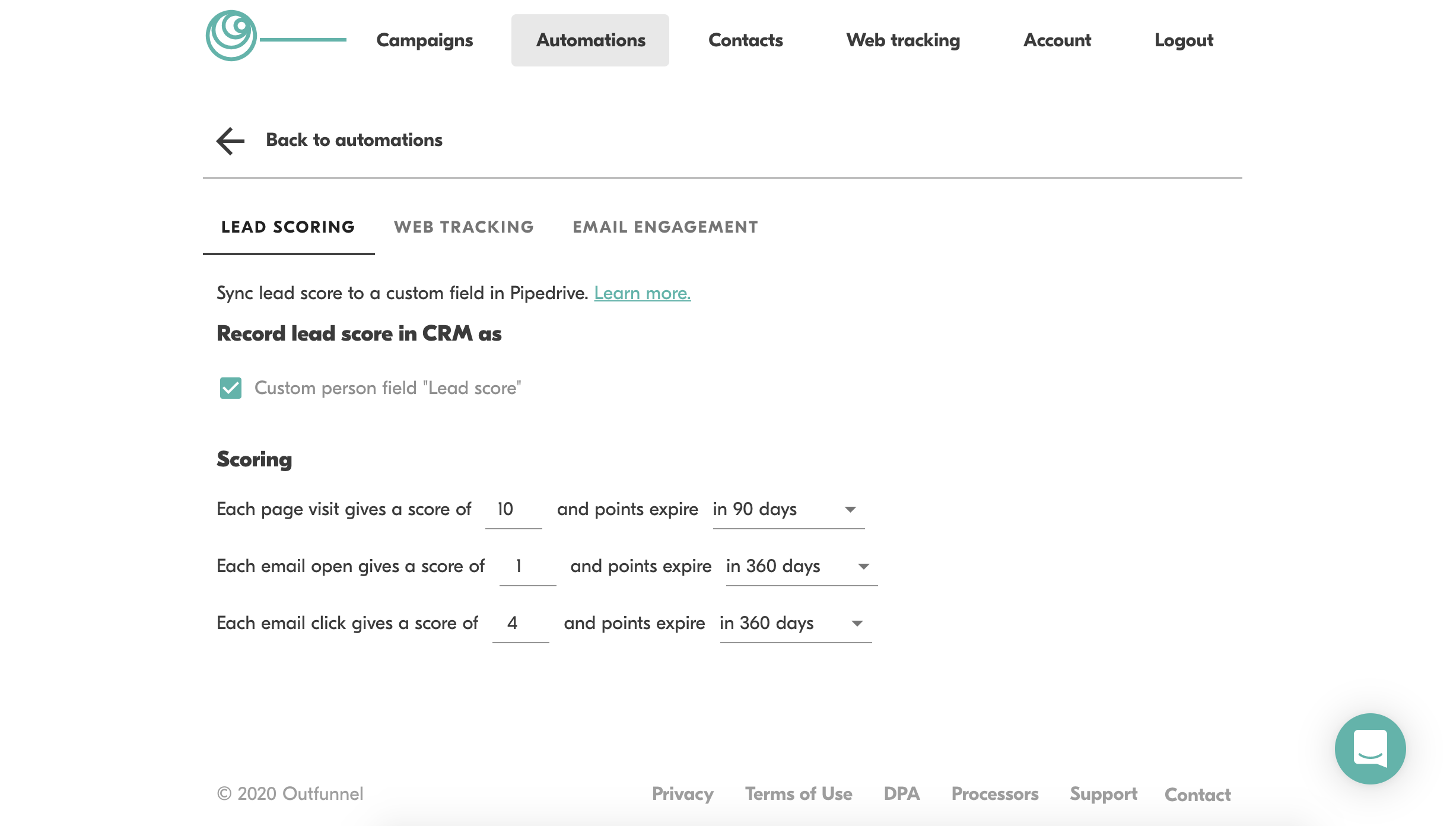The height and width of the screenshot is (826, 1450).
Task: Switch to the Web Tracking tab
Action: click(464, 227)
